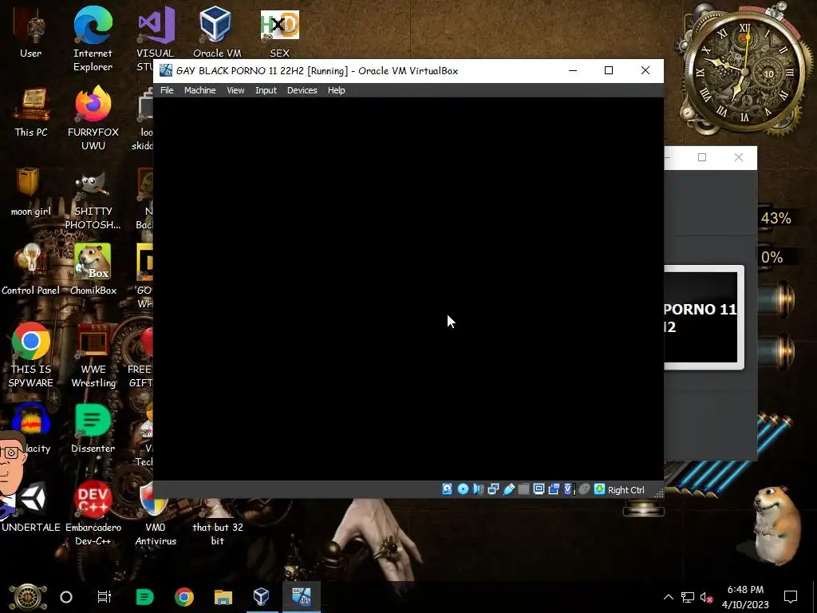Open the clock showing 6:48 PM
This screenshot has height=613, width=817.
(x=745, y=597)
